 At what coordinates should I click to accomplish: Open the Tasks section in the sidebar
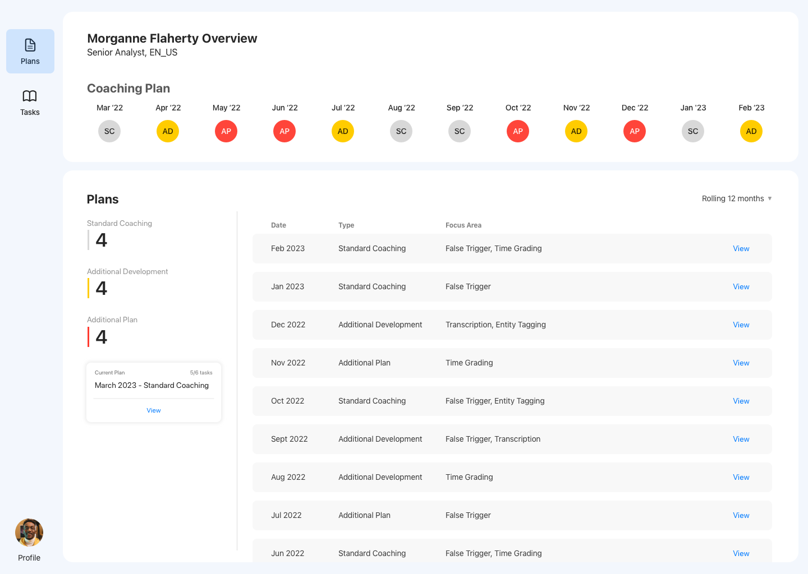(x=30, y=103)
